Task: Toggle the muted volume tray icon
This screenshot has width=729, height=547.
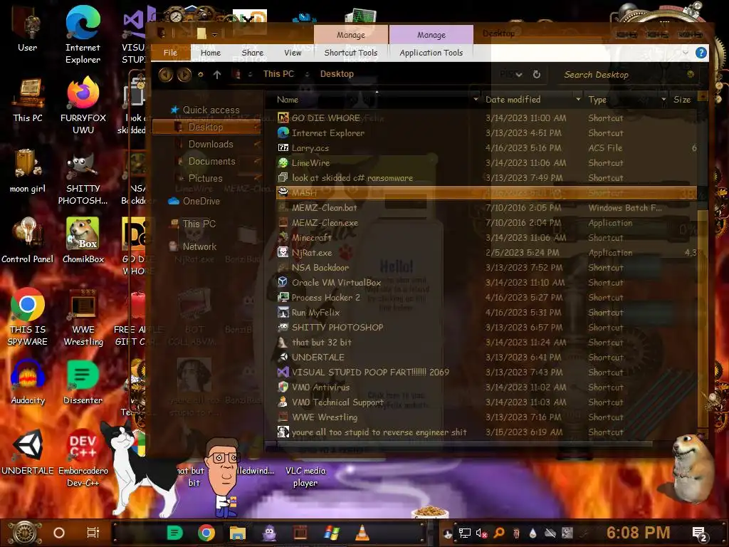Action: point(481,533)
